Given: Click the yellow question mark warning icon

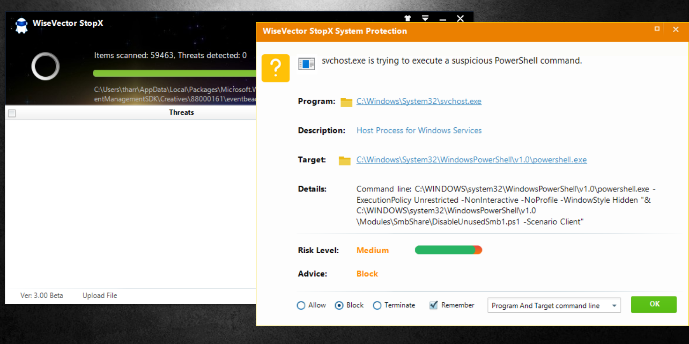Looking at the screenshot, I should pyautogui.click(x=275, y=68).
